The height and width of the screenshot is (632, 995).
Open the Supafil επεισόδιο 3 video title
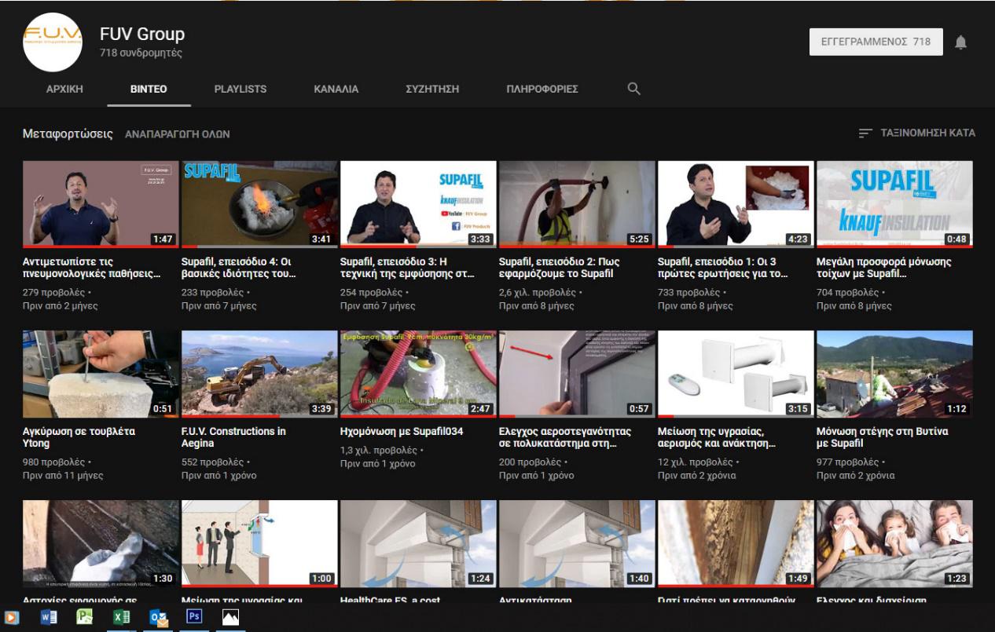point(407,268)
